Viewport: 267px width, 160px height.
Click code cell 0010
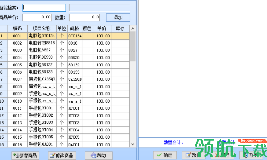coord(18,101)
